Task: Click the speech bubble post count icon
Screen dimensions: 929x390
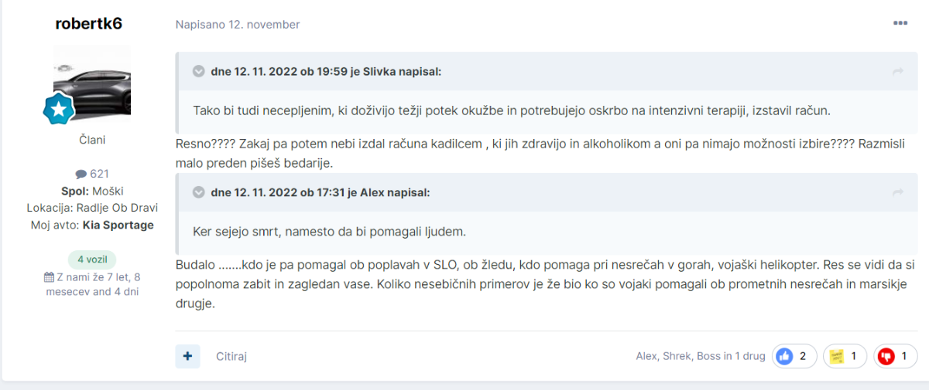Action: (x=81, y=175)
